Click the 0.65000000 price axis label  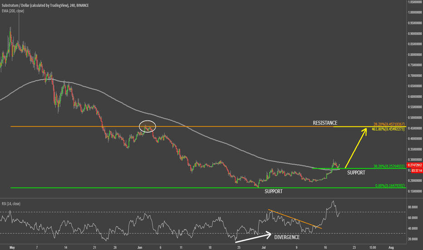pyautogui.click(x=415, y=86)
